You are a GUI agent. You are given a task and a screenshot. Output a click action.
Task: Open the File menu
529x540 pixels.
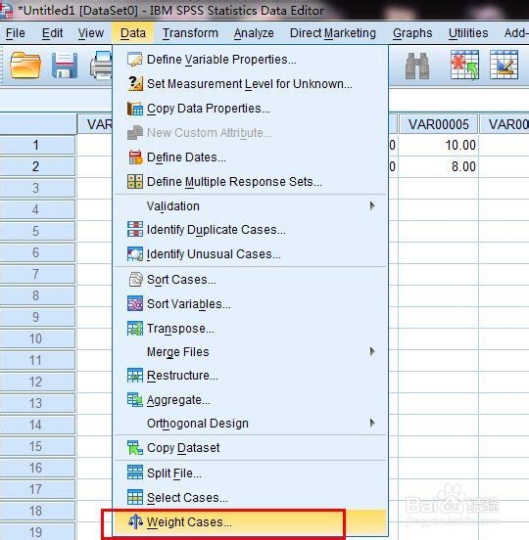point(15,33)
